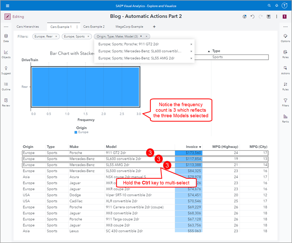Open the Options pane on right
This screenshot has height=243, width=292.
[286, 38]
